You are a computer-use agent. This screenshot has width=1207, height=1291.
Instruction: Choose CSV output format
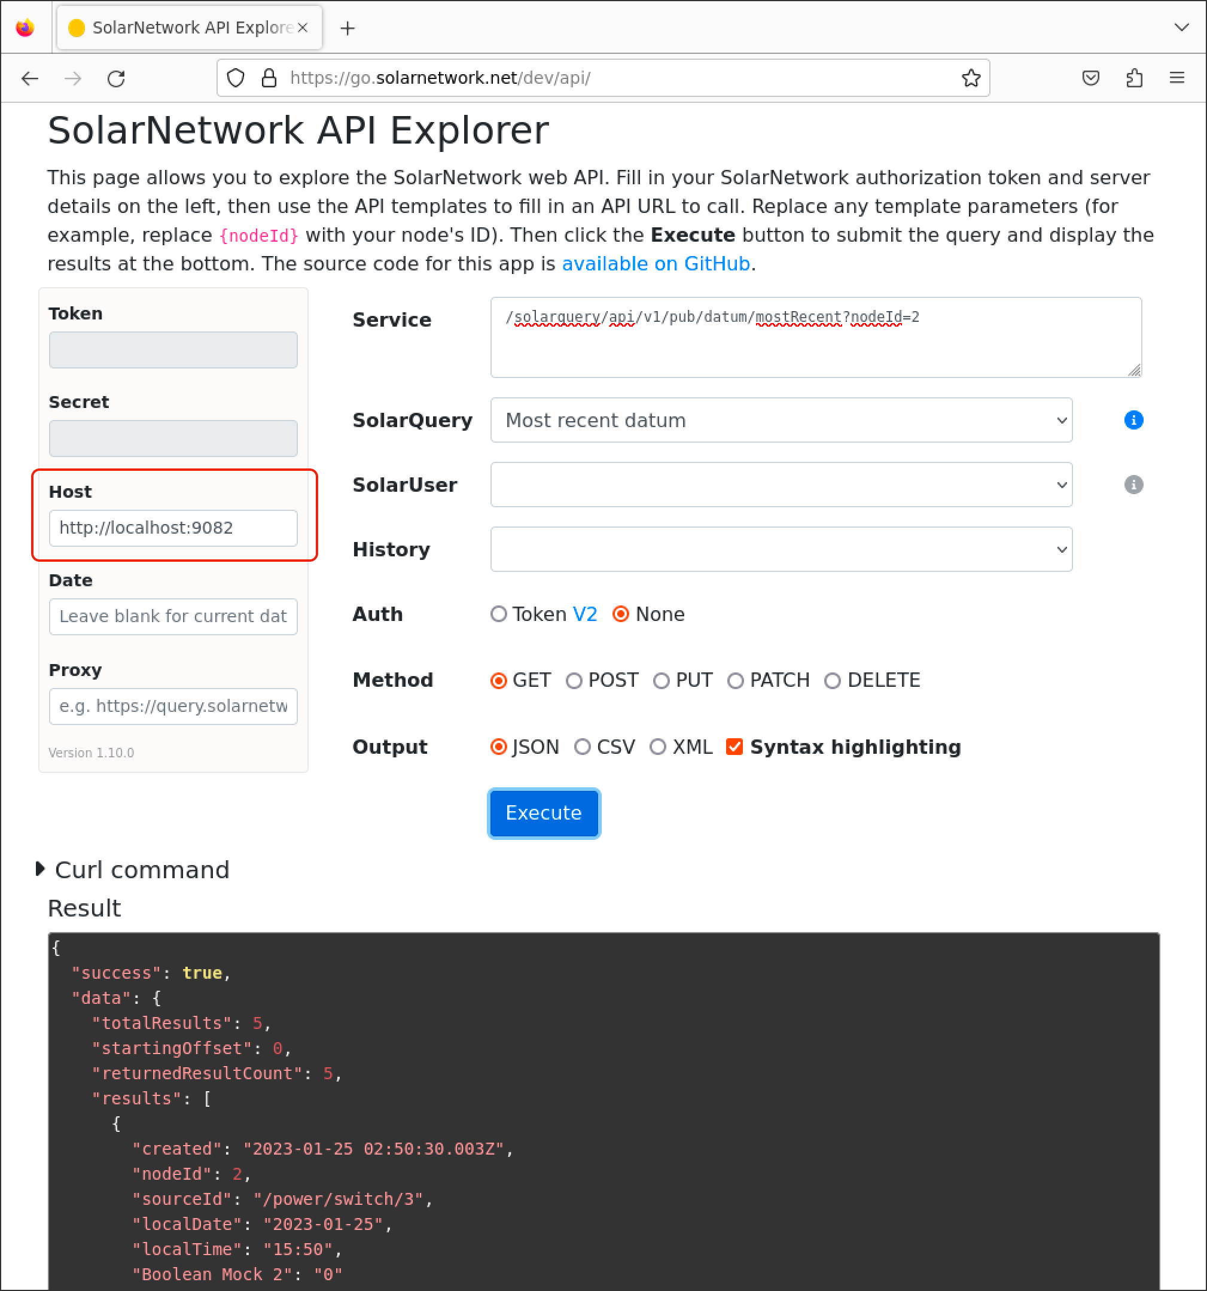[583, 747]
